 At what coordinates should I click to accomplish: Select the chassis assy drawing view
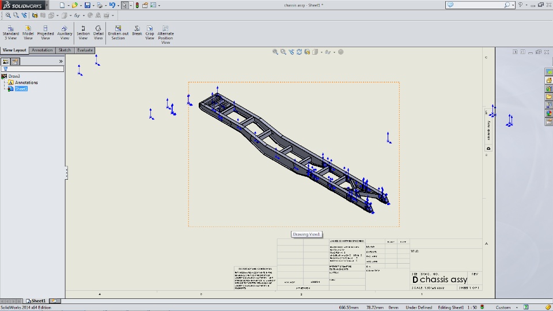293,154
